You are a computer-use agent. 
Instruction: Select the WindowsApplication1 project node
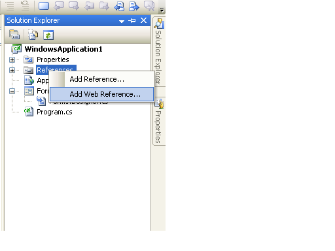coord(63,49)
